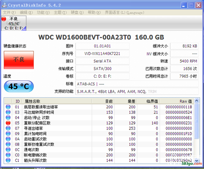Image resolution: width=204 pixels, height=169 pixels.
Task: Open the 界面语言(L) Language menu
Action: click(125, 12)
